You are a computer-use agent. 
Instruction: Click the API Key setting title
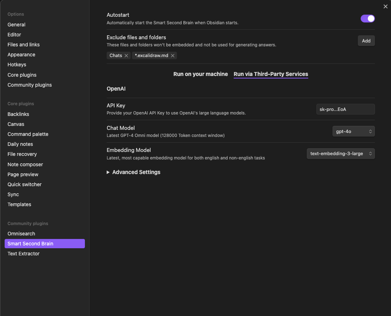[x=116, y=106]
